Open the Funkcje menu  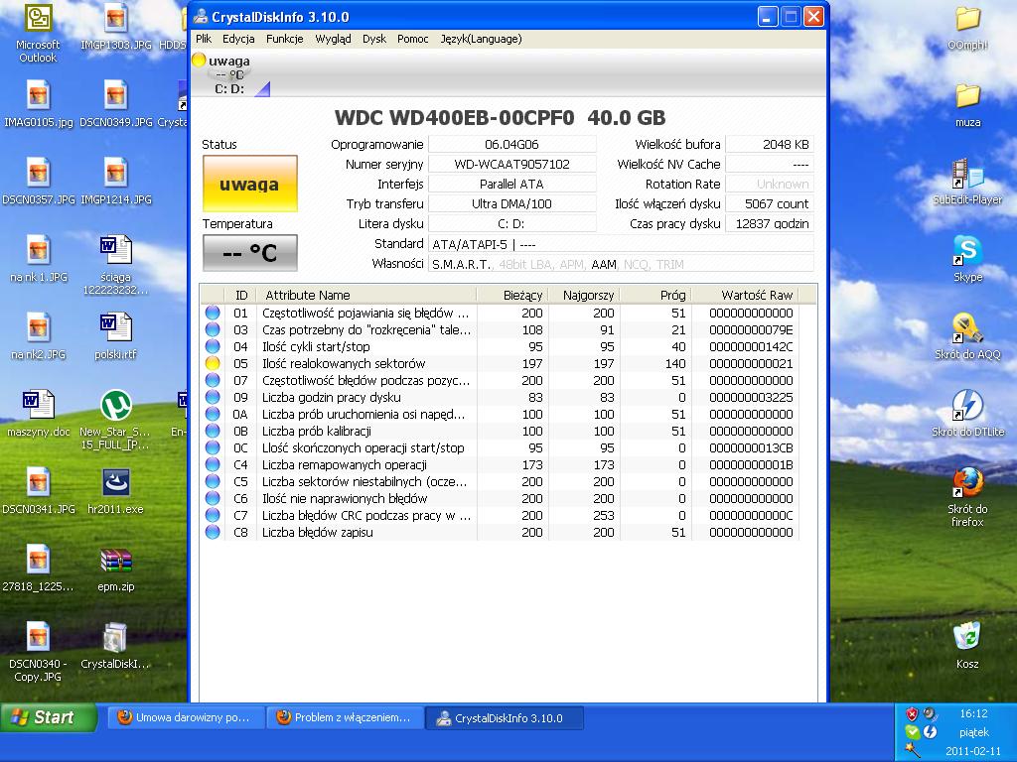click(x=284, y=39)
